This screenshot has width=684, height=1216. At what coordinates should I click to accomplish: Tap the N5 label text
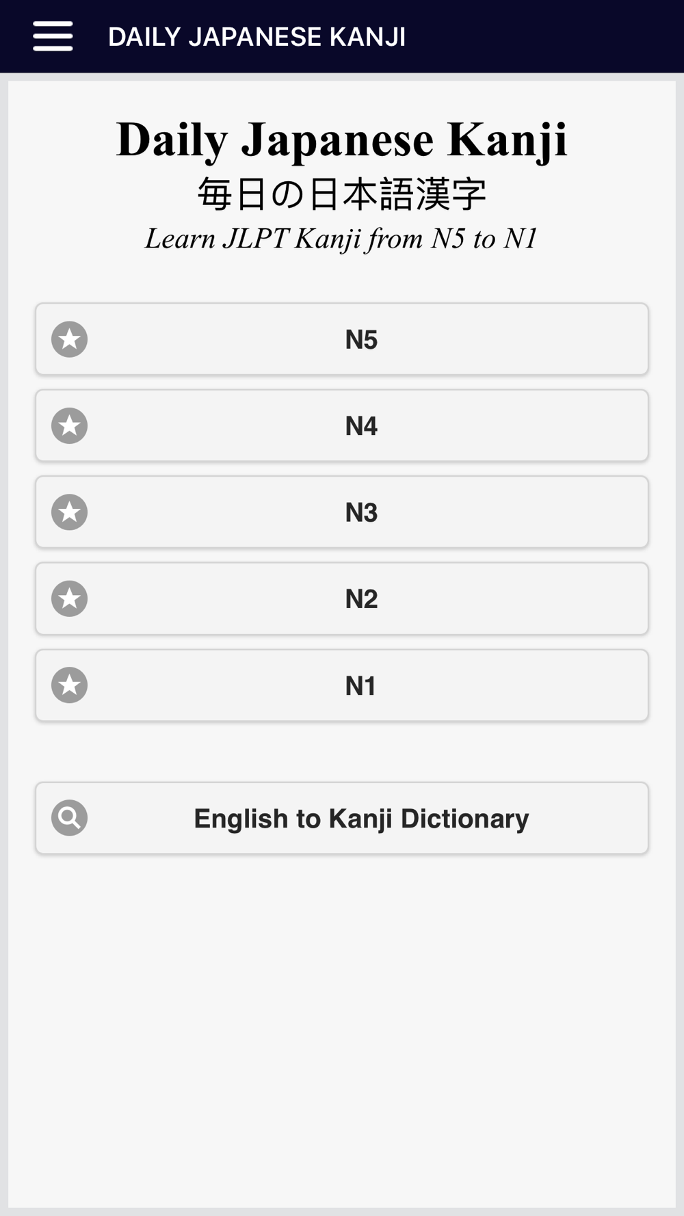(361, 340)
